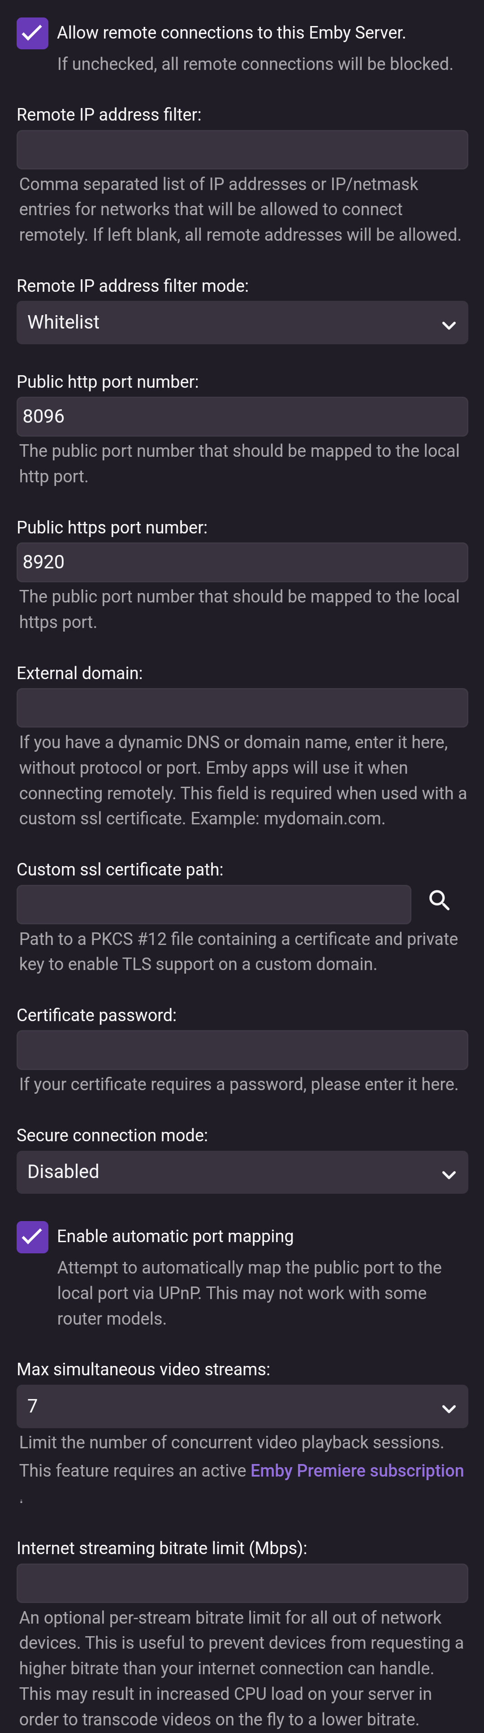Focus the Internet streaming bitrate limit field
The width and height of the screenshot is (484, 1733).
[x=242, y=1583]
